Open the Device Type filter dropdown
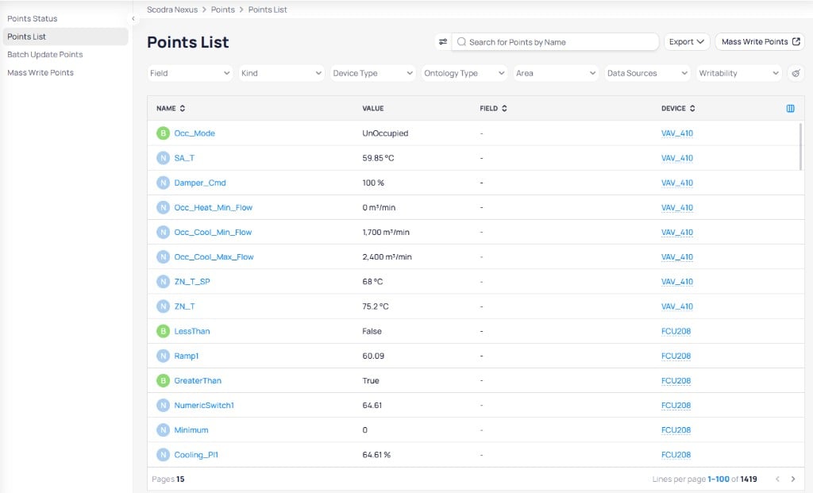Image resolution: width=813 pixels, height=493 pixels. click(x=372, y=73)
